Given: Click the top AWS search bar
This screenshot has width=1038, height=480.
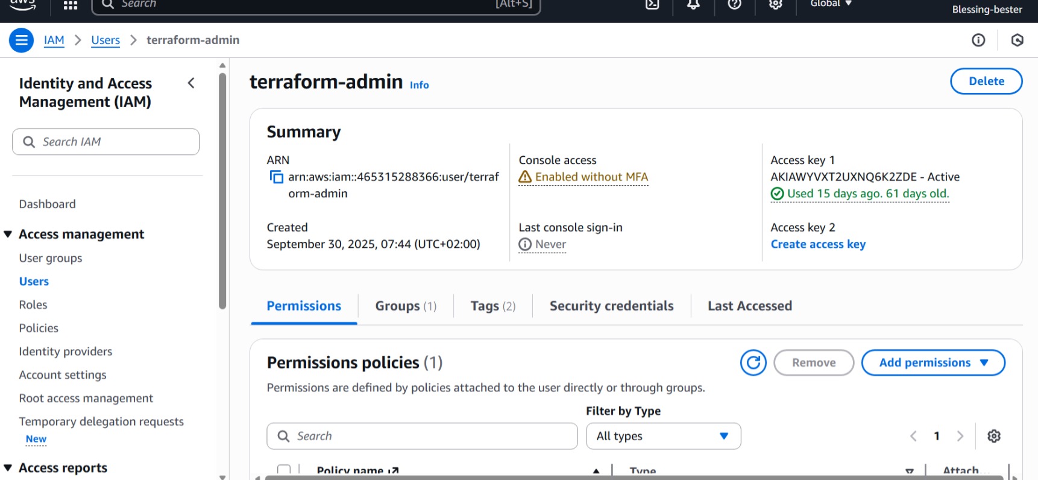Looking at the screenshot, I should pos(316,5).
